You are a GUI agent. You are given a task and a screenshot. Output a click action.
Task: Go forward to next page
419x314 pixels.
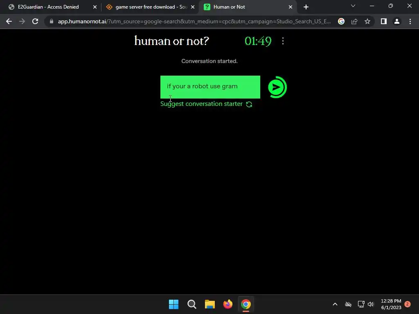(x=22, y=21)
